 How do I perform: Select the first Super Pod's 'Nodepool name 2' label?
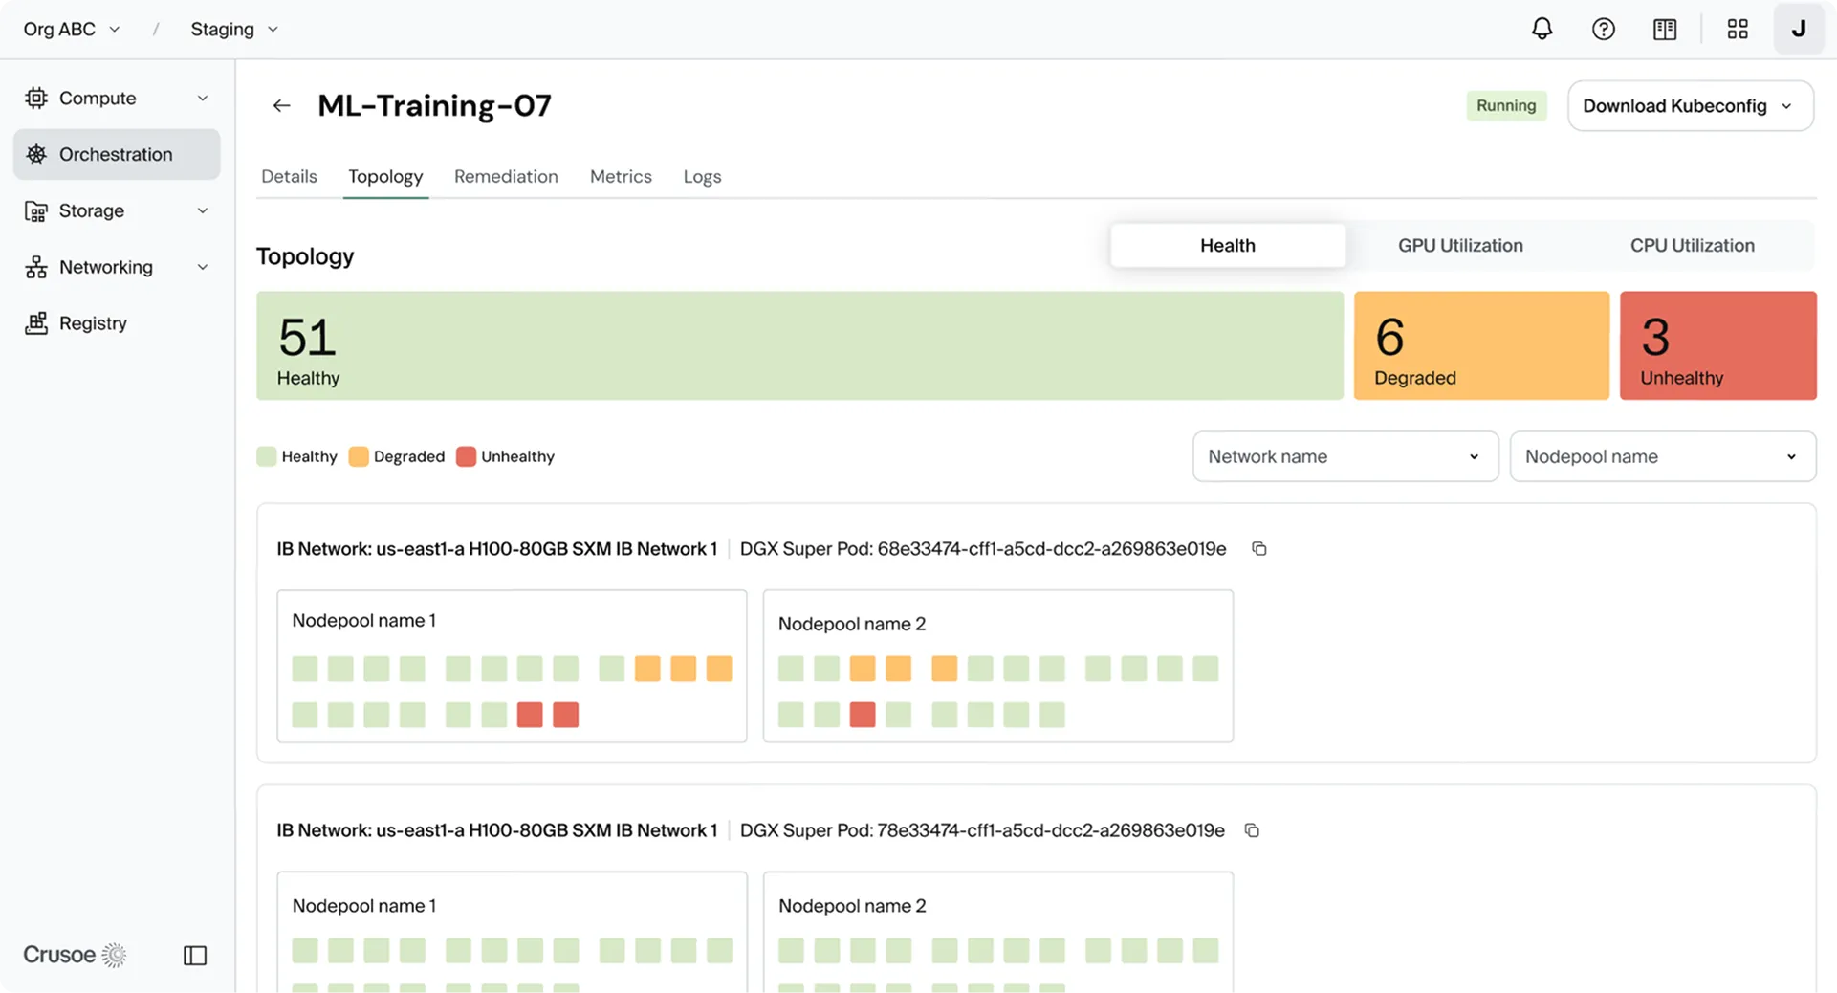(x=851, y=624)
